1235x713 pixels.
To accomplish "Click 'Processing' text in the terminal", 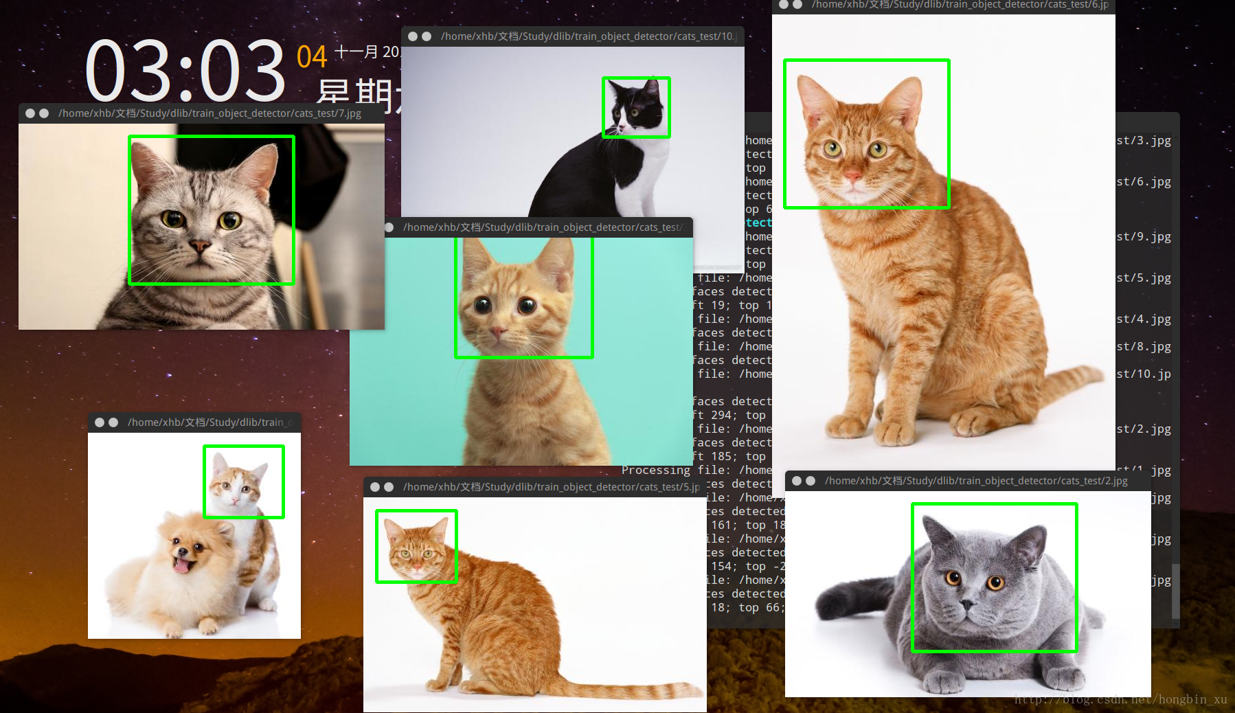I will [656, 471].
